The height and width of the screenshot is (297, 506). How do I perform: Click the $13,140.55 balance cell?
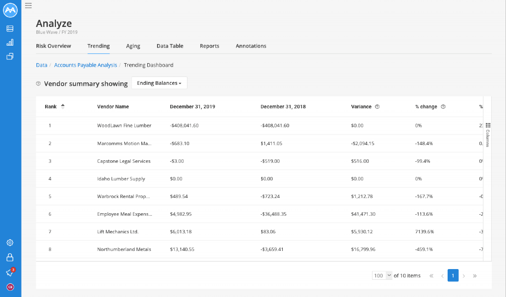point(182,249)
